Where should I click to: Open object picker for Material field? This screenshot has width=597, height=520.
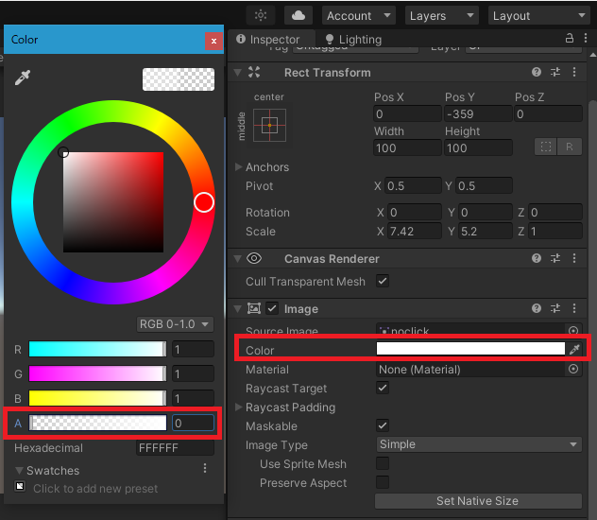[x=573, y=369]
